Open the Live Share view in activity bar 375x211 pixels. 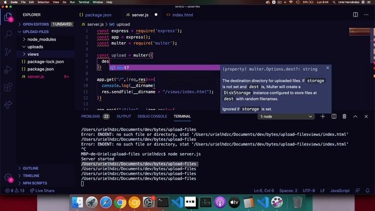tap(8, 104)
